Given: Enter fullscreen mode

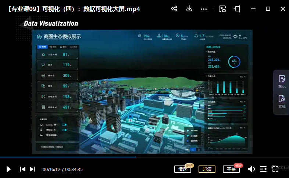Looking at the screenshot, I should tap(275, 169).
